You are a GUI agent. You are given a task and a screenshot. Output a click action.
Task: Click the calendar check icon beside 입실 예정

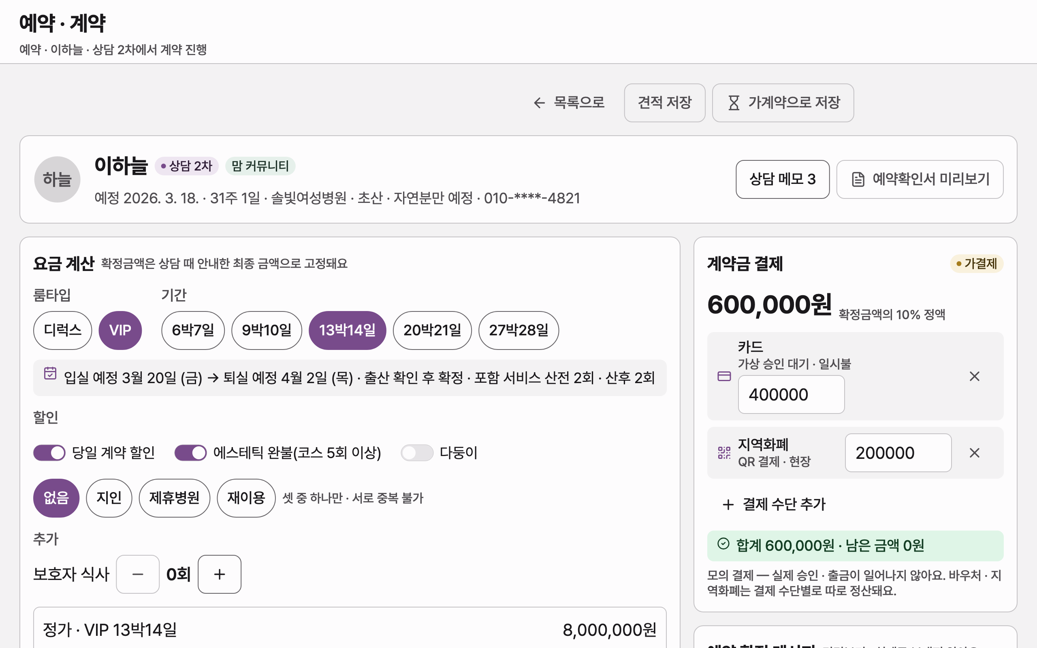click(x=50, y=373)
